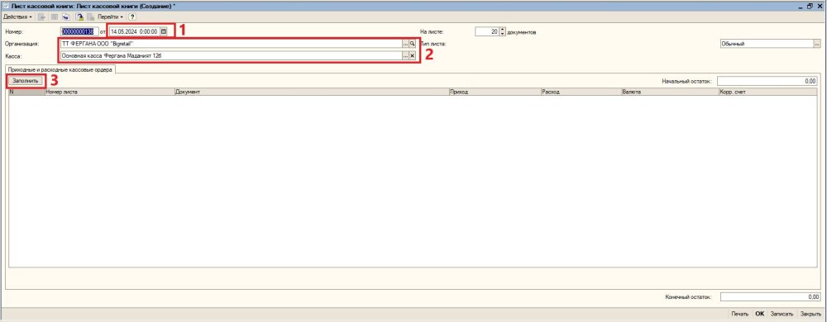Click the date field 14.05.2024

click(x=134, y=31)
